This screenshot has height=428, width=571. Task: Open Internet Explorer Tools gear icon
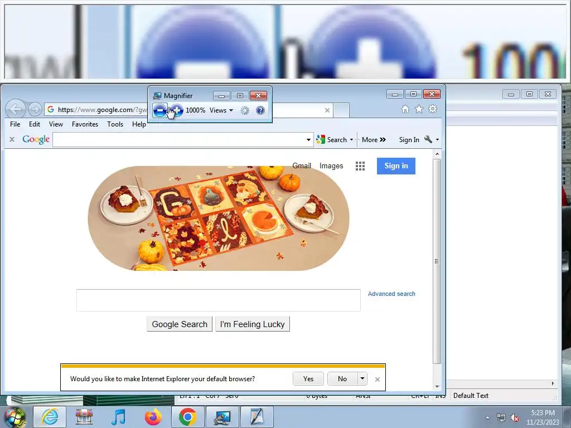pyautogui.click(x=433, y=109)
